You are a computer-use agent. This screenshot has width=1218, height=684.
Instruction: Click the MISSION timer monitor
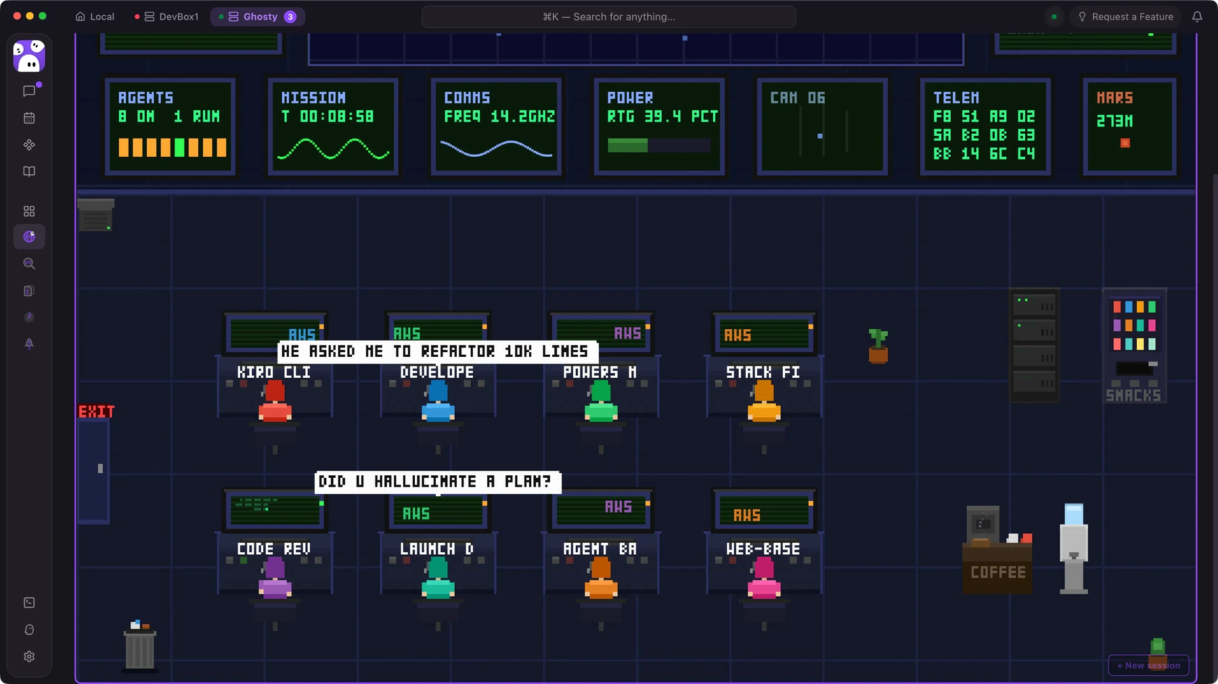(334, 126)
